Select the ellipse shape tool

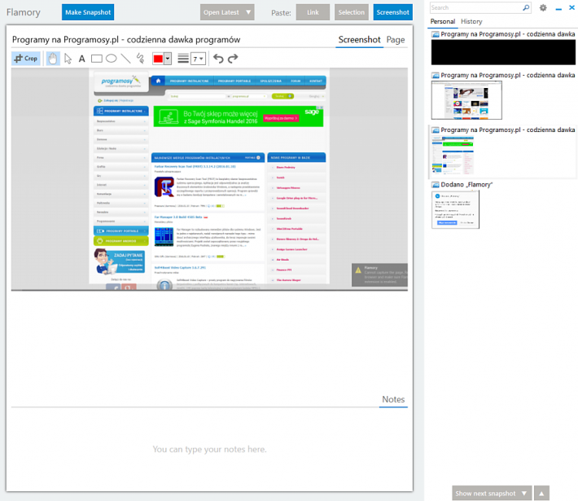[x=112, y=59]
